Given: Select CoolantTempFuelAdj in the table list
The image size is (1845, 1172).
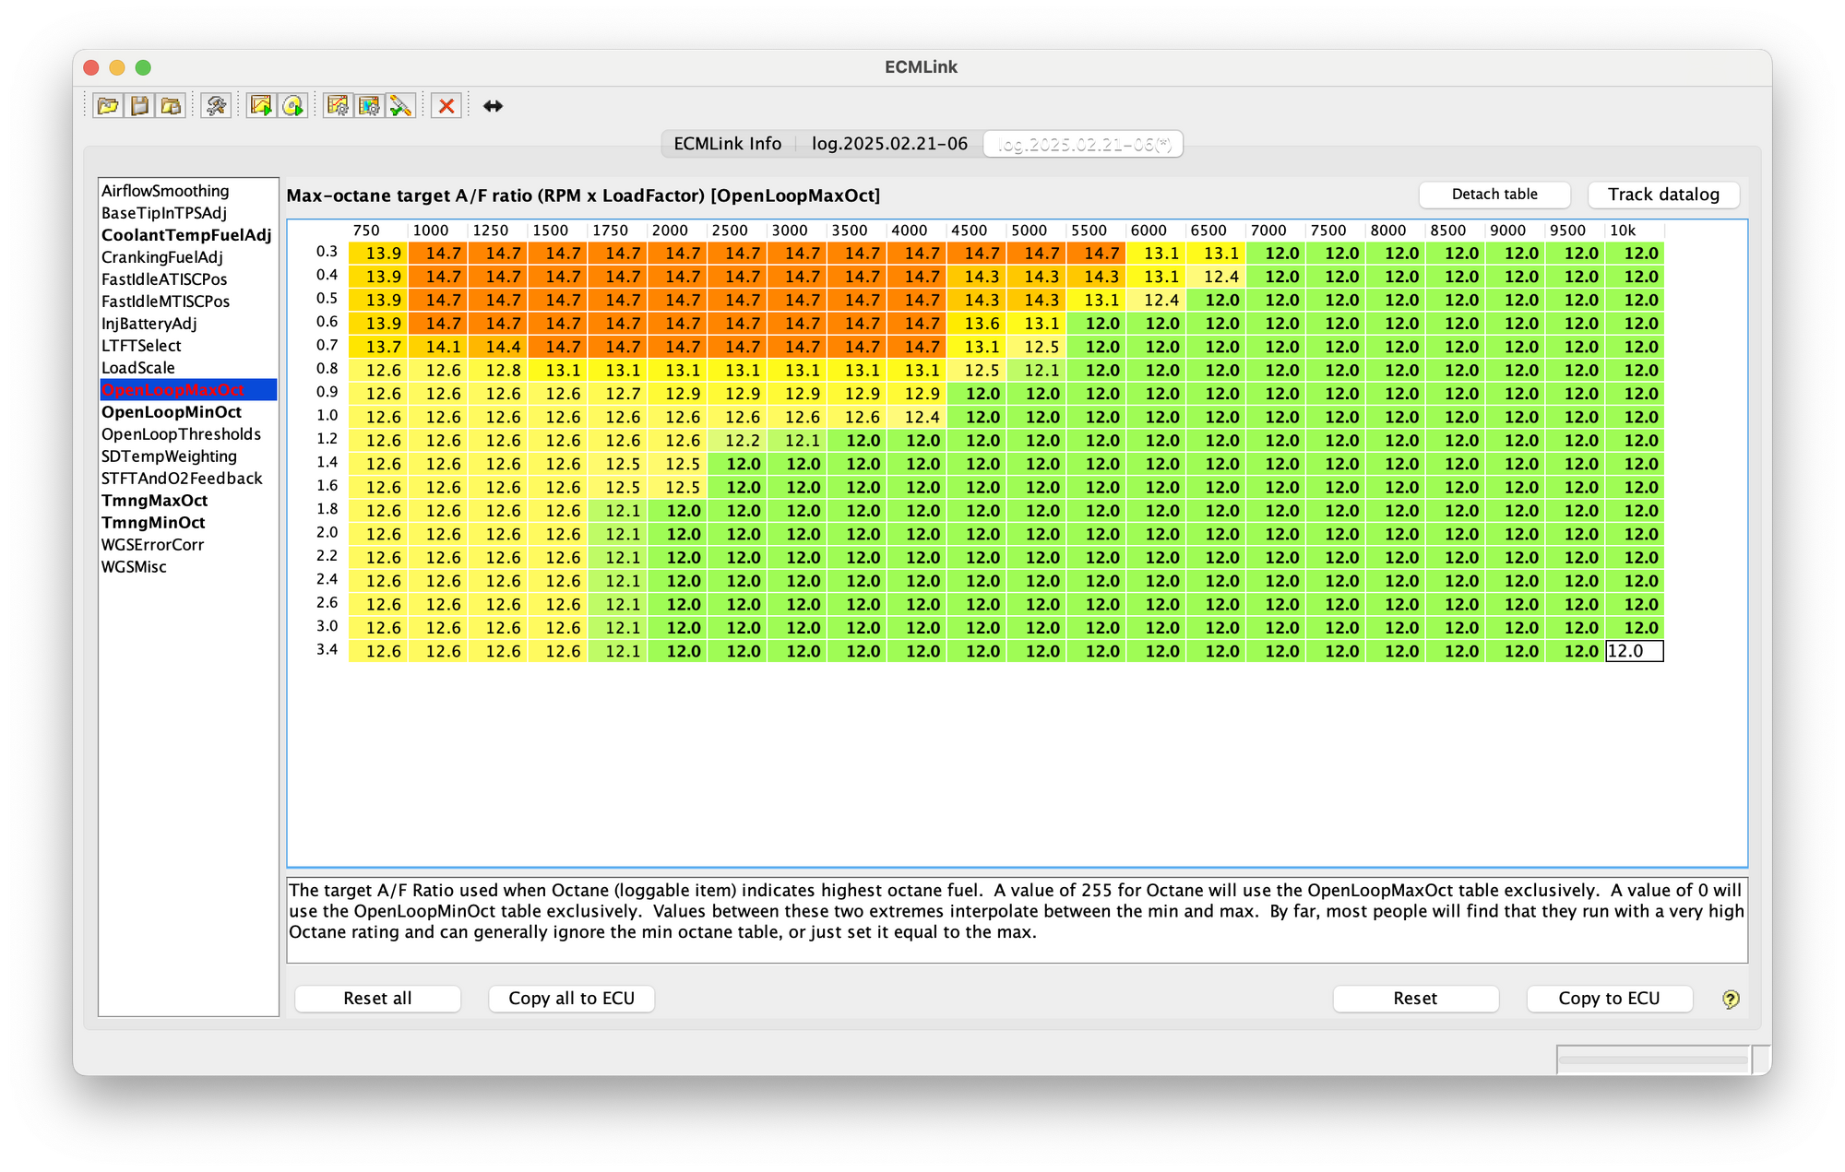Looking at the screenshot, I should tap(188, 235).
